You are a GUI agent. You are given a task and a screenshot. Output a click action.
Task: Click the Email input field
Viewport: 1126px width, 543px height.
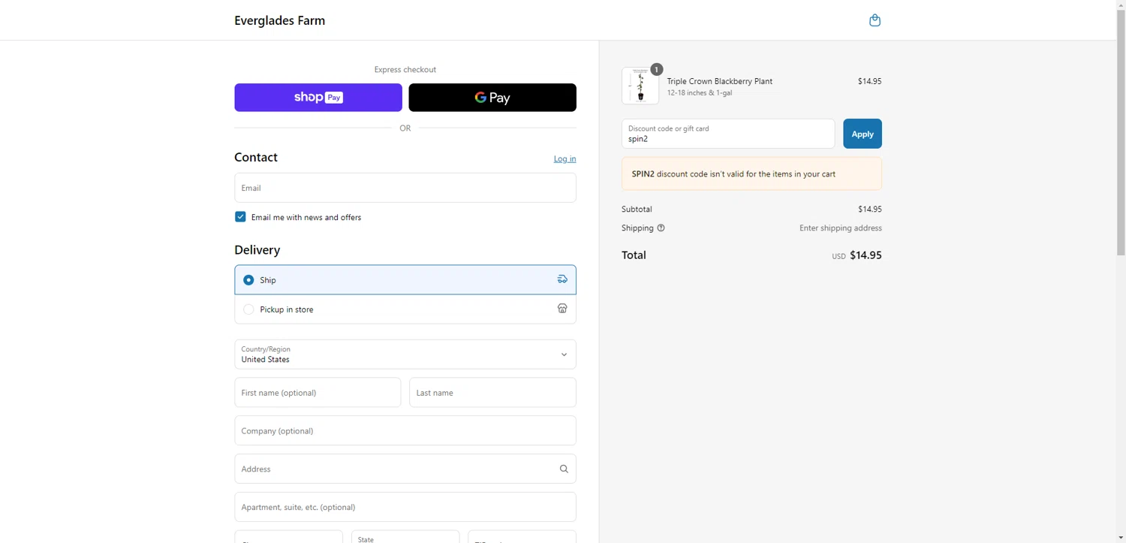tap(405, 188)
